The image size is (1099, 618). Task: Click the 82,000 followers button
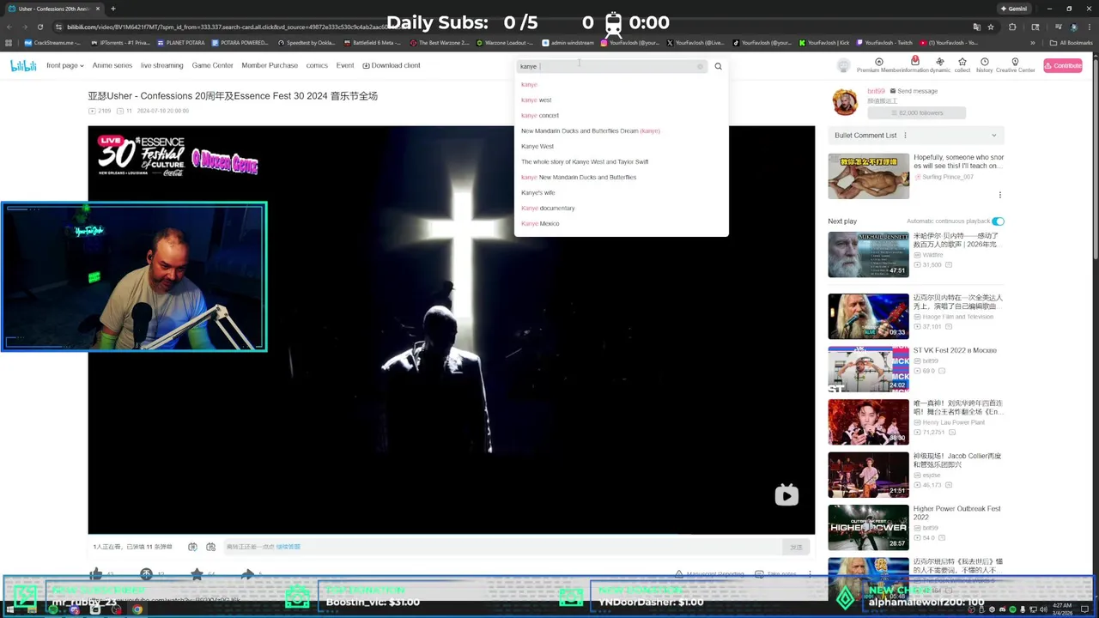[916, 112]
